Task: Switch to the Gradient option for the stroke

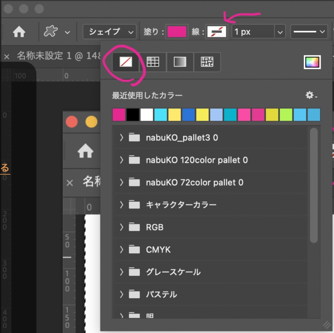Action: pyautogui.click(x=180, y=62)
